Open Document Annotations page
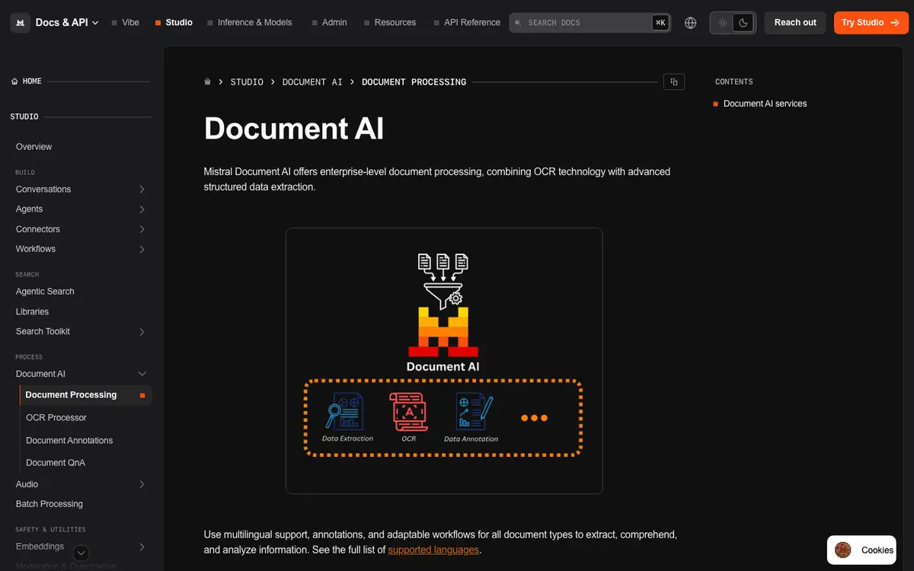Screen dimensions: 914x571 click(x=69, y=441)
